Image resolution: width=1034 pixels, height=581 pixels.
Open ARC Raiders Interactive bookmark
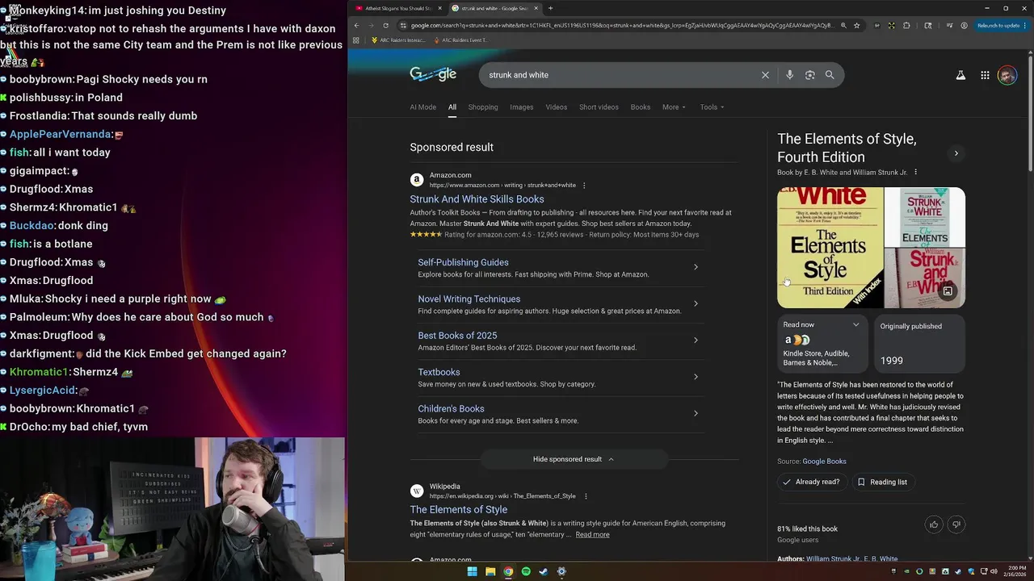397,40
